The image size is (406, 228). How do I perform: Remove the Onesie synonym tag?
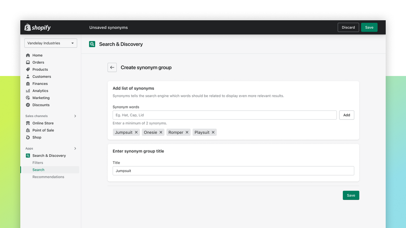tap(161, 132)
